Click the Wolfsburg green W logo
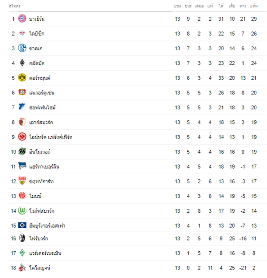This screenshot has width=267, height=278. coord(22,211)
